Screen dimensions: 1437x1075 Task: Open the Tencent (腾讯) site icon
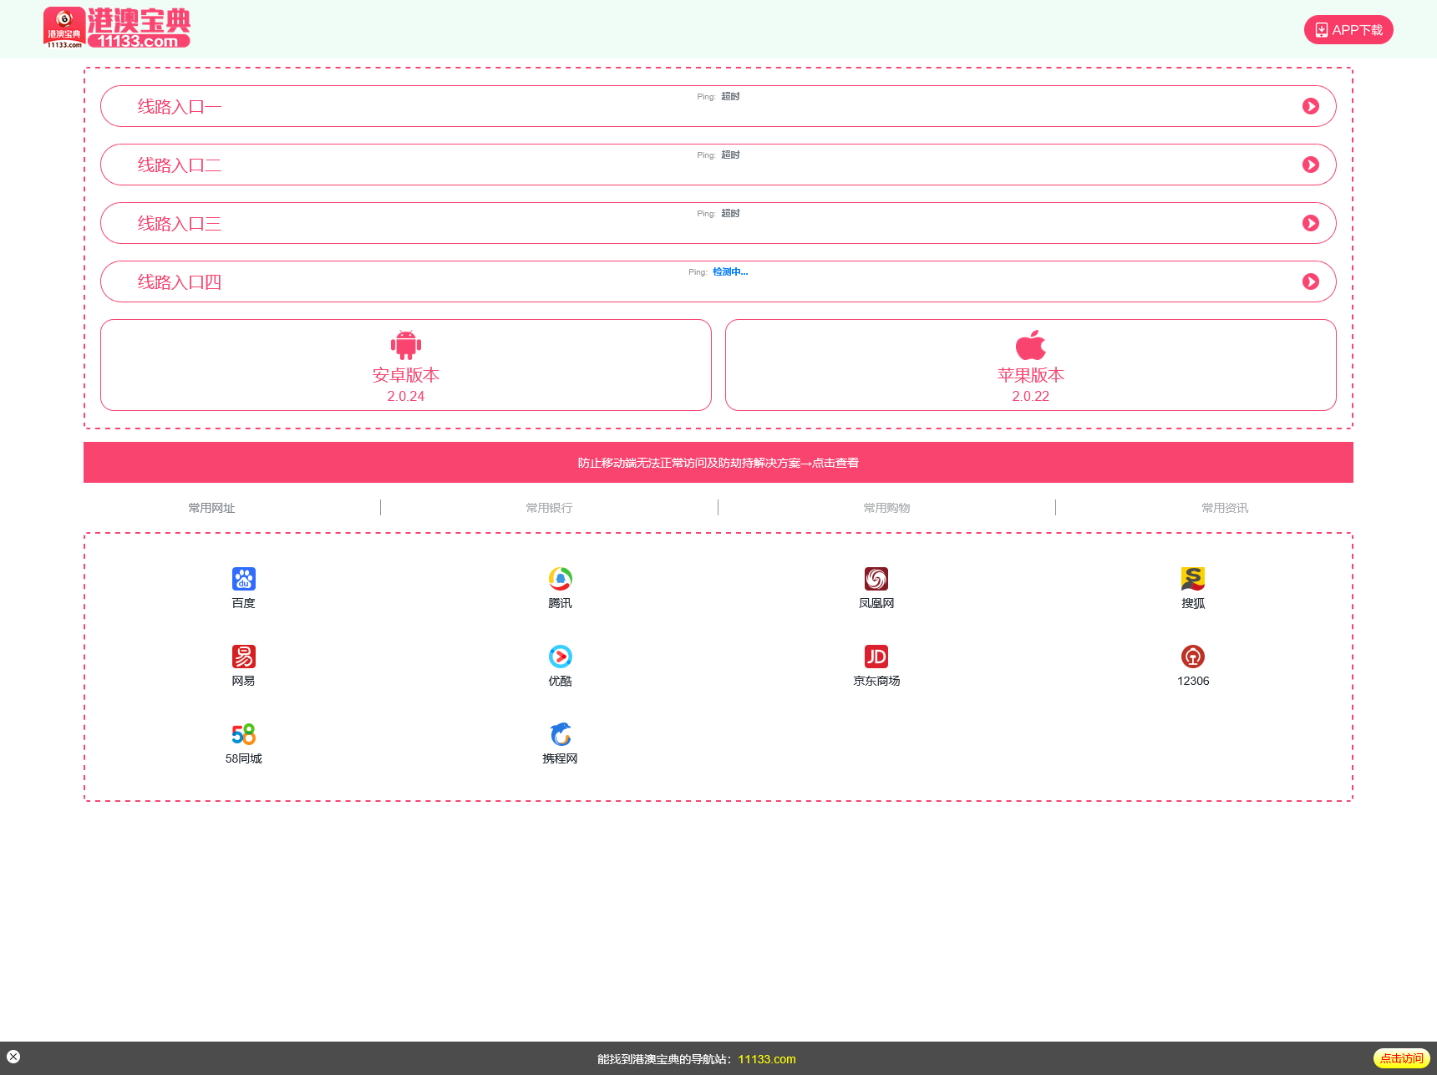560,579
